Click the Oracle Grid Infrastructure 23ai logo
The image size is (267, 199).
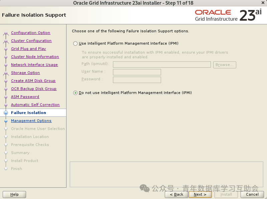pyautogui.click(x=228, y=15)
